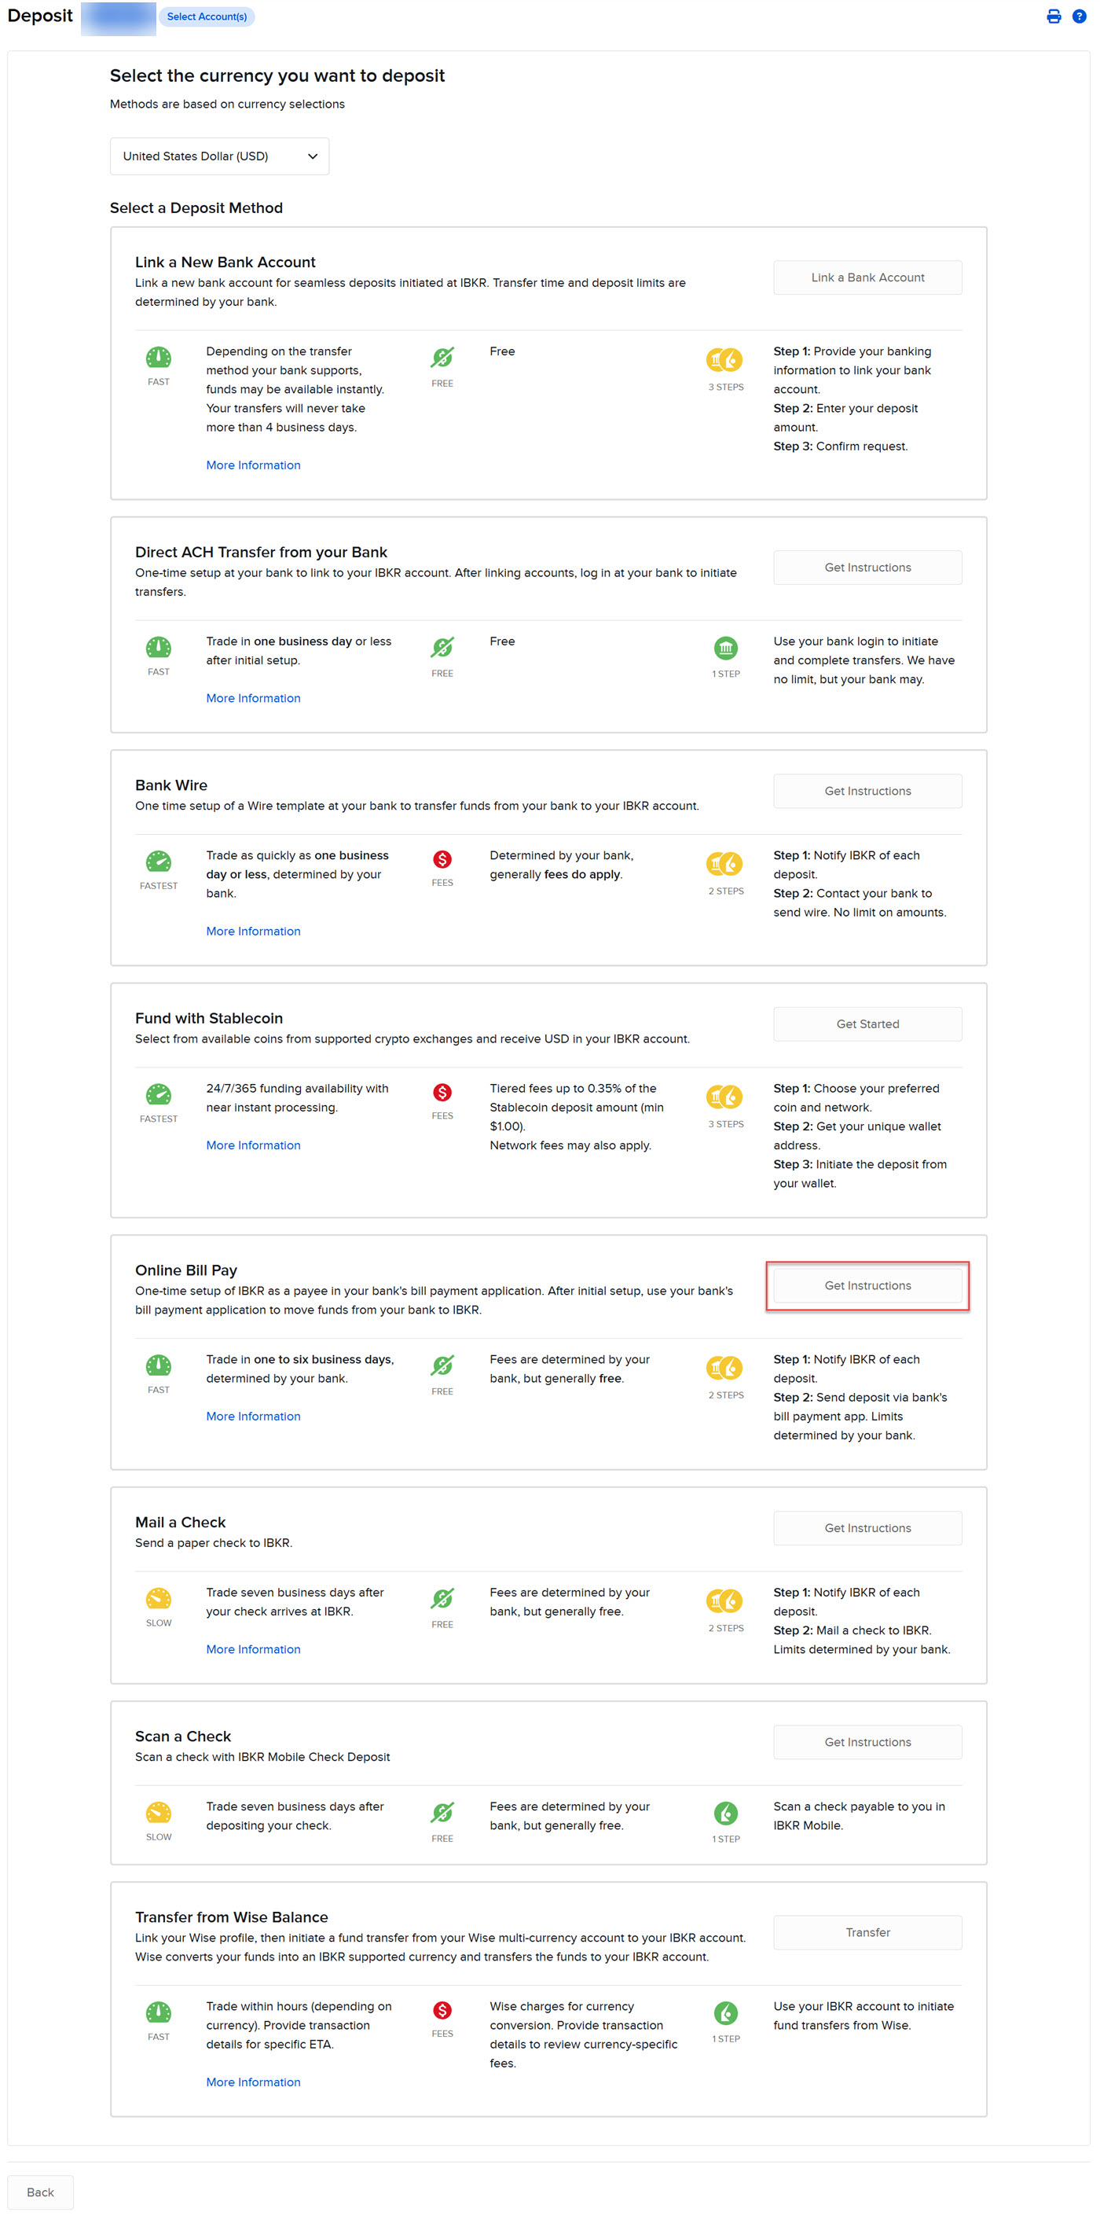
Task: Click the FAST speed icon for Link a New Bank Account
Action: pos(158,356)
